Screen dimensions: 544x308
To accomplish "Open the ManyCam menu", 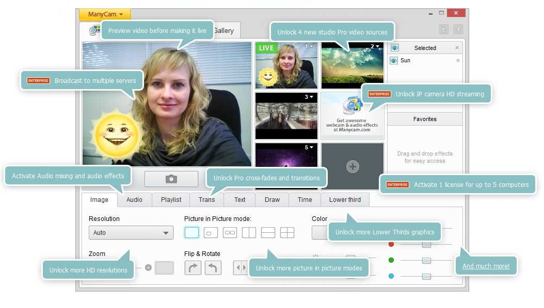I will click(x=104, y=14).
